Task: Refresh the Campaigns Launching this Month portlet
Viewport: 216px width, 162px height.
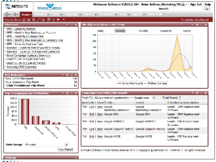Action: point(197,93)
